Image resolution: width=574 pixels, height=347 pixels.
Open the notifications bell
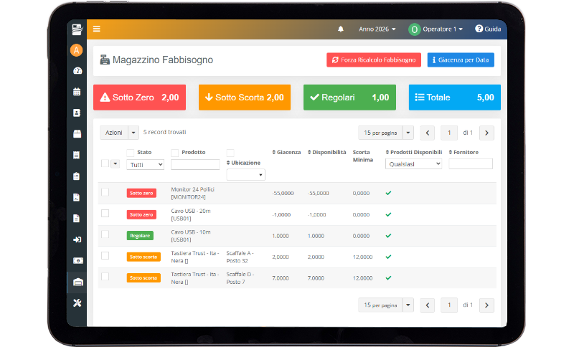coord(340,29)
